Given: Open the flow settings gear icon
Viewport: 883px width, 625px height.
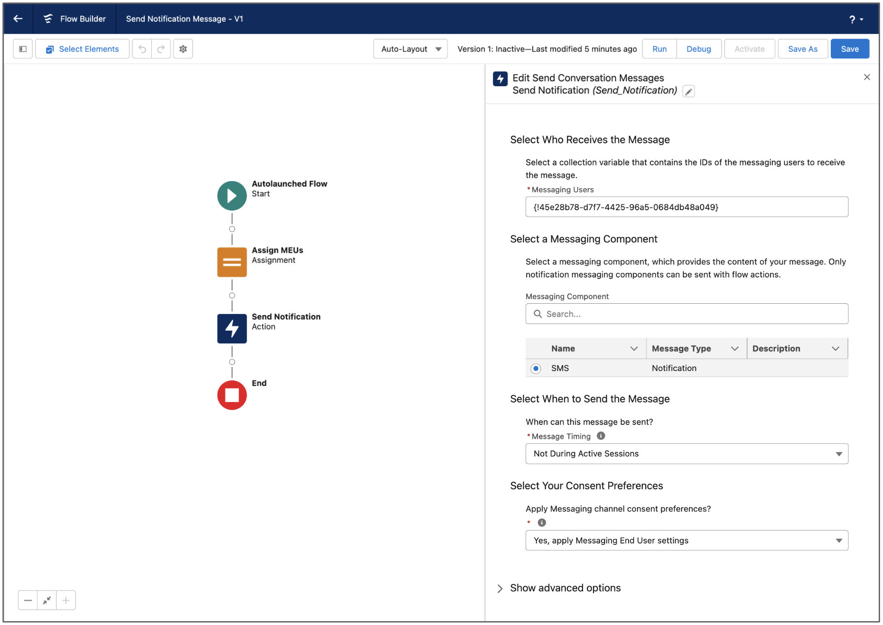Looking at the screenshot, I should click(183, 48).
